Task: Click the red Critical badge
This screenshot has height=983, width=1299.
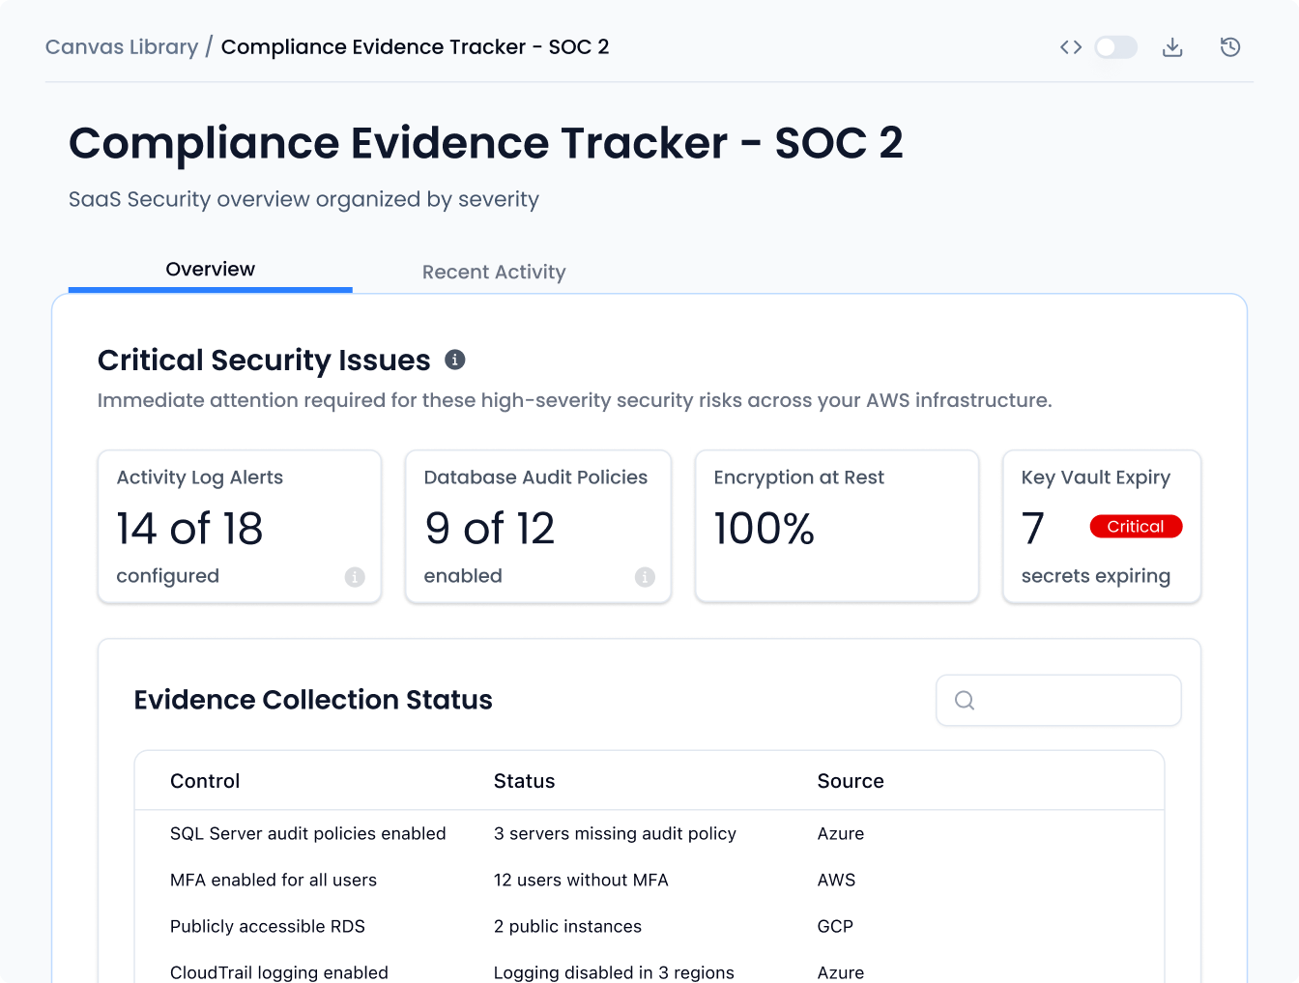Action: (x=1136, y=527)
